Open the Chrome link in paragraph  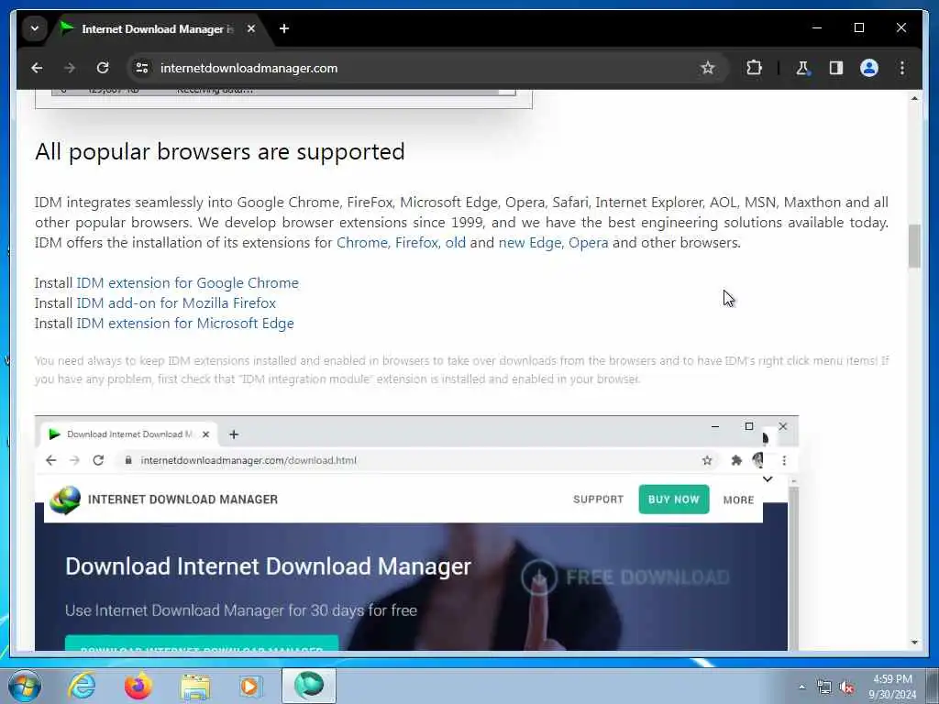(362, 242)
